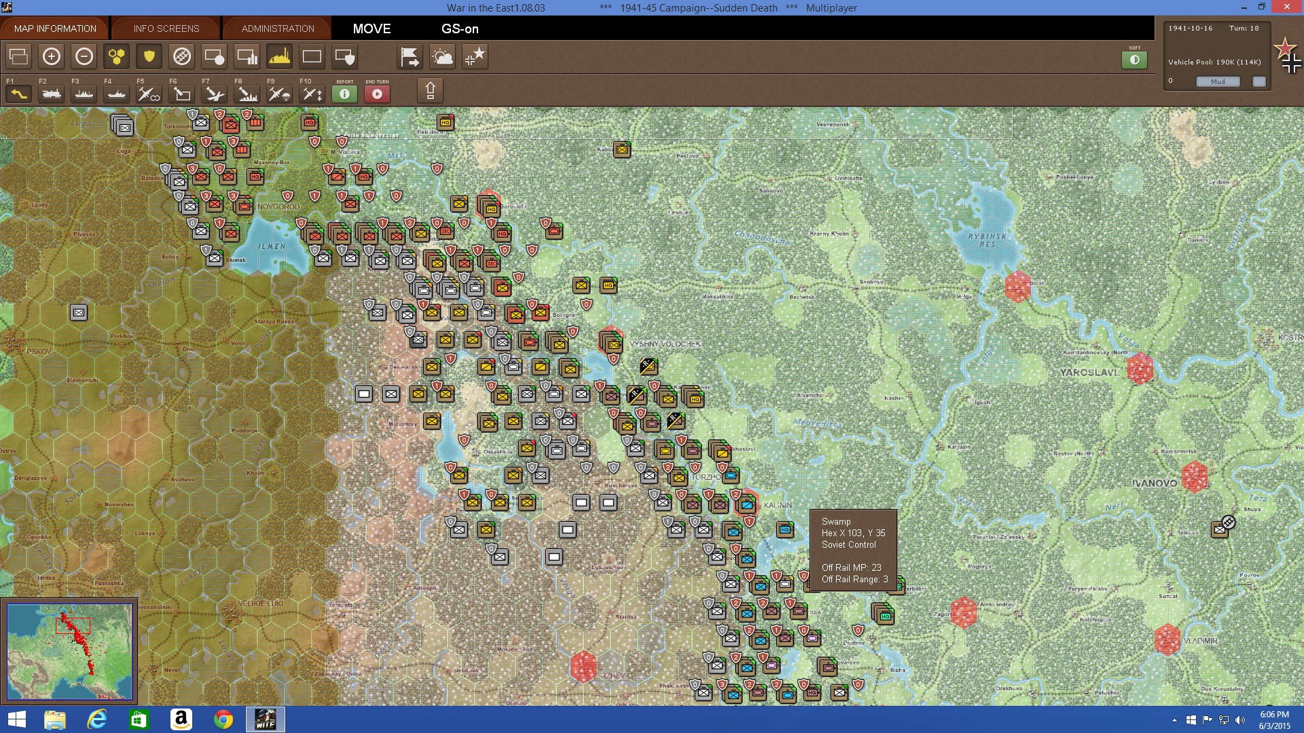The image size is (1304, 733).
Task: Click the '1941-10-16' date text
Action: 1191,29
